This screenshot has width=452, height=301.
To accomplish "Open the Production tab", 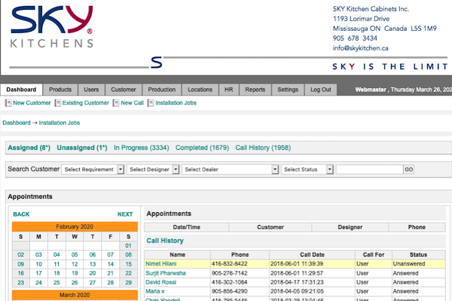I will 161,90.
